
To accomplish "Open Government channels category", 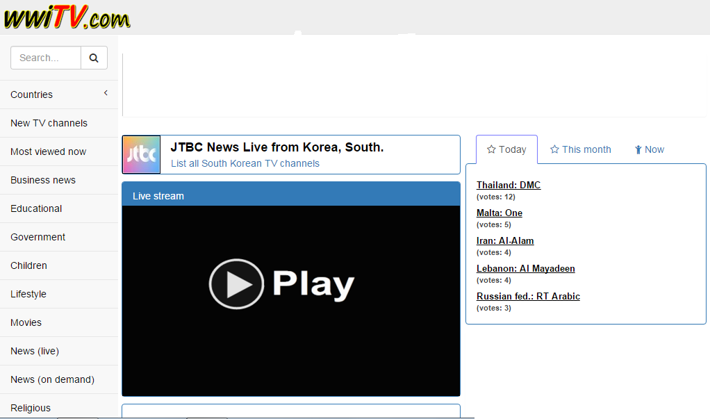I will [59, 238].
